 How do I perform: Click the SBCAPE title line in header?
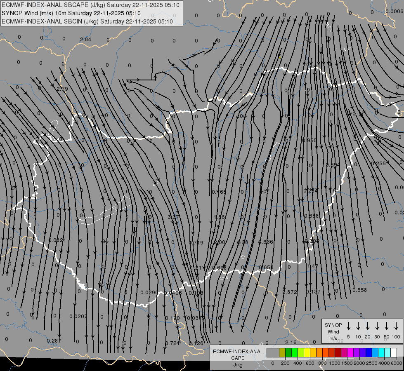[x=90, y=5]
